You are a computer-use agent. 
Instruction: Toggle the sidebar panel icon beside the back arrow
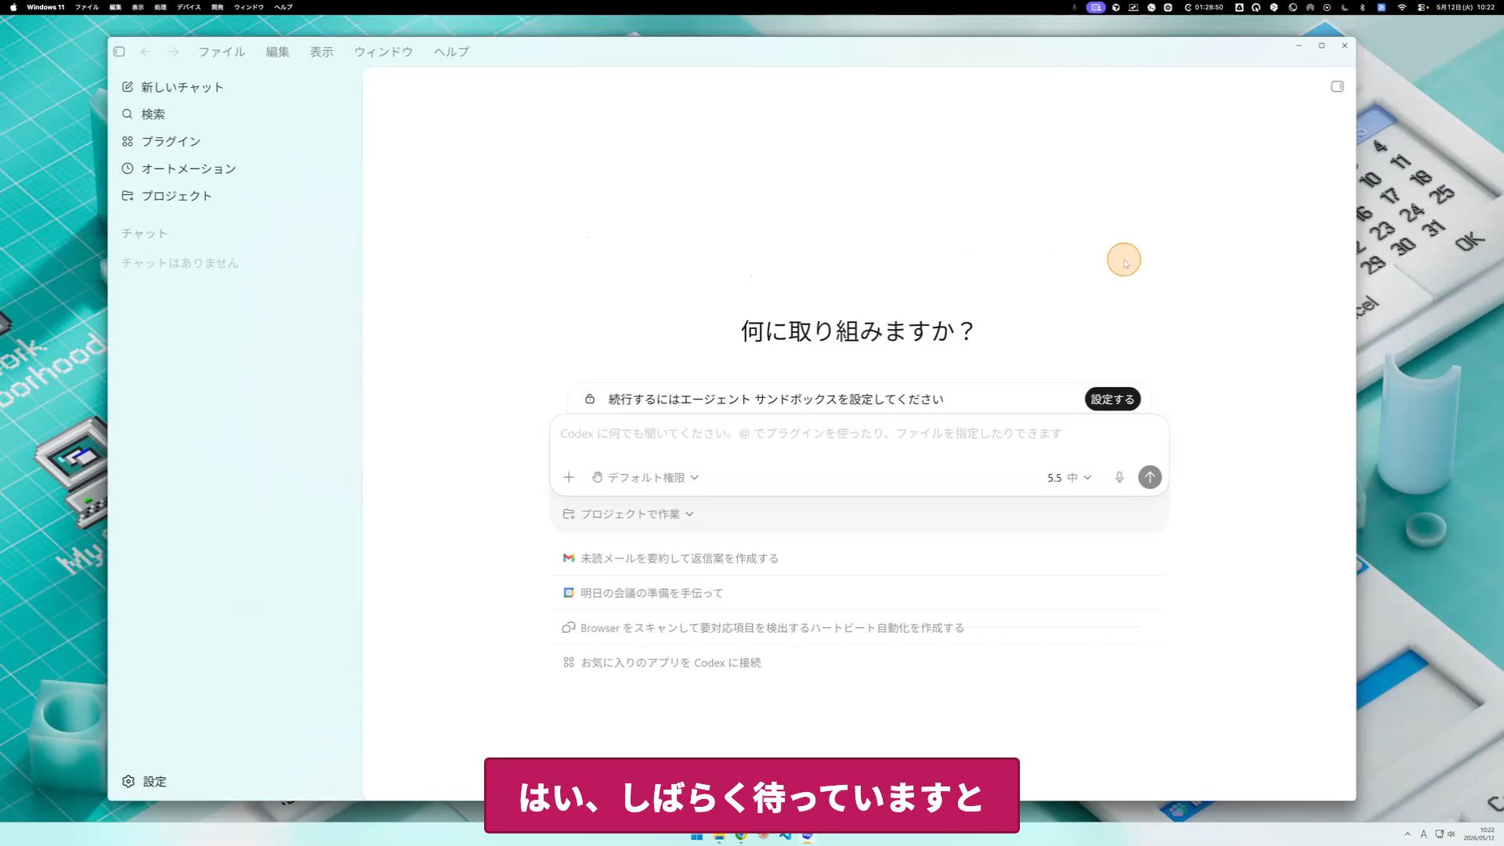pos(119,52)
